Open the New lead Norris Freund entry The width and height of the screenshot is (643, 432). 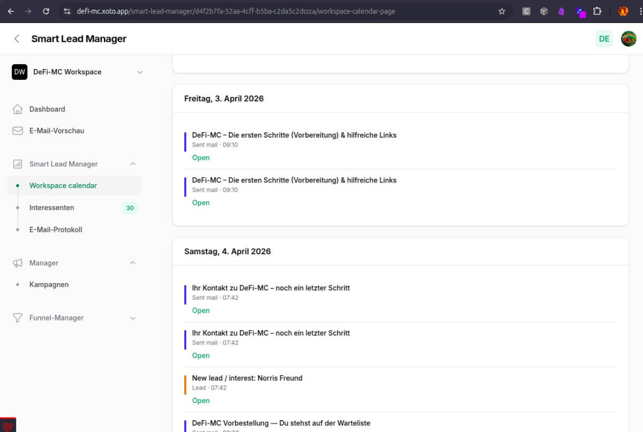247,378
